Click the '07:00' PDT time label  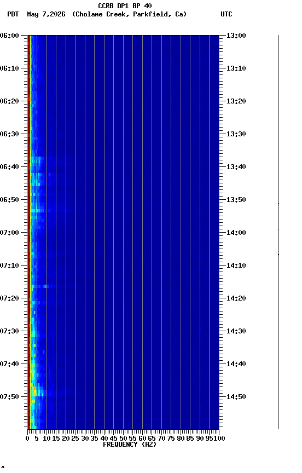click(9, 233)
